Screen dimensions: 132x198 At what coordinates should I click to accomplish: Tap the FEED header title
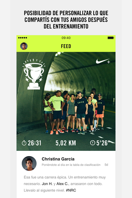coord(66,46)
